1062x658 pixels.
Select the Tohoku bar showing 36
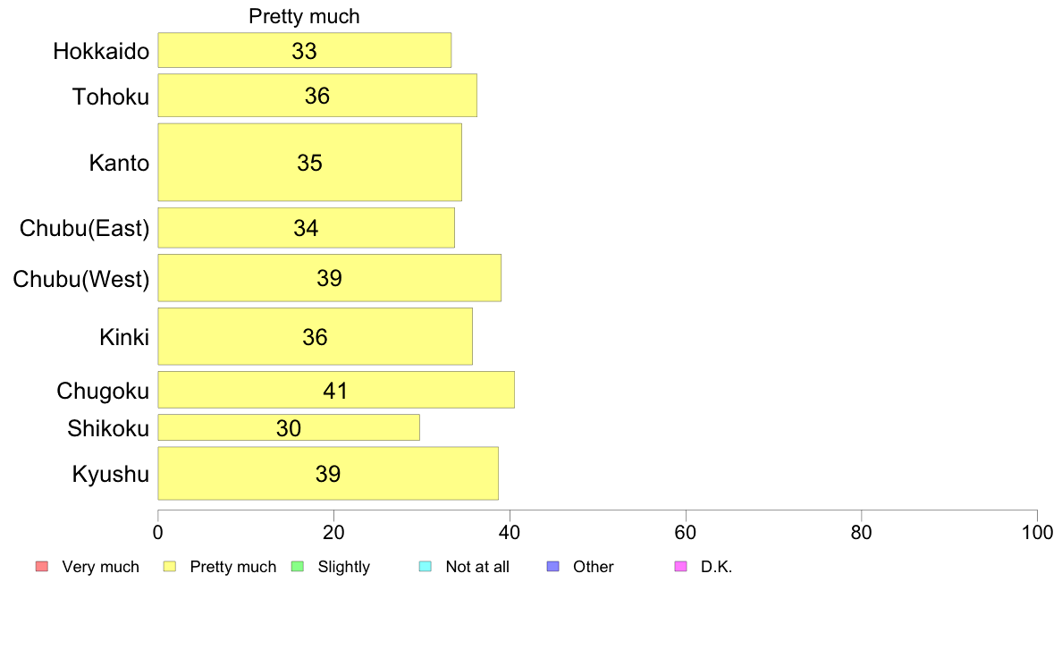(x=317, y=96)
